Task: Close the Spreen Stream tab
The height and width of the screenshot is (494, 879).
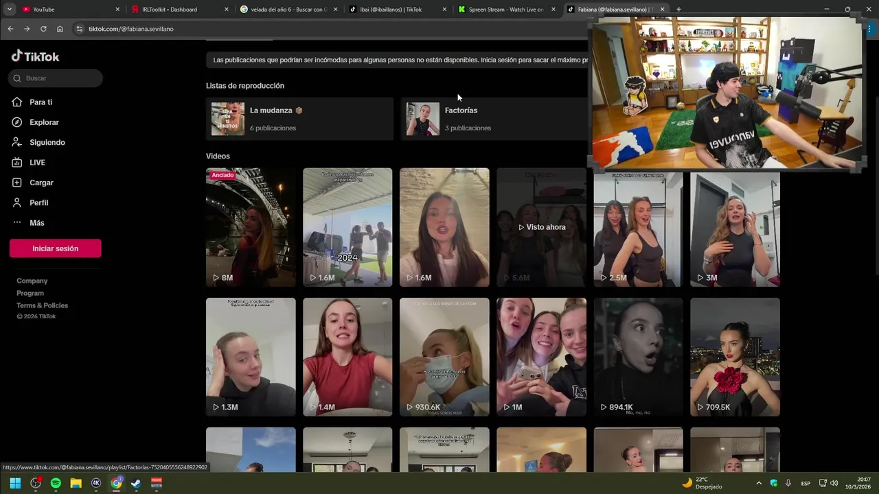Action: [x=553, y=10]
